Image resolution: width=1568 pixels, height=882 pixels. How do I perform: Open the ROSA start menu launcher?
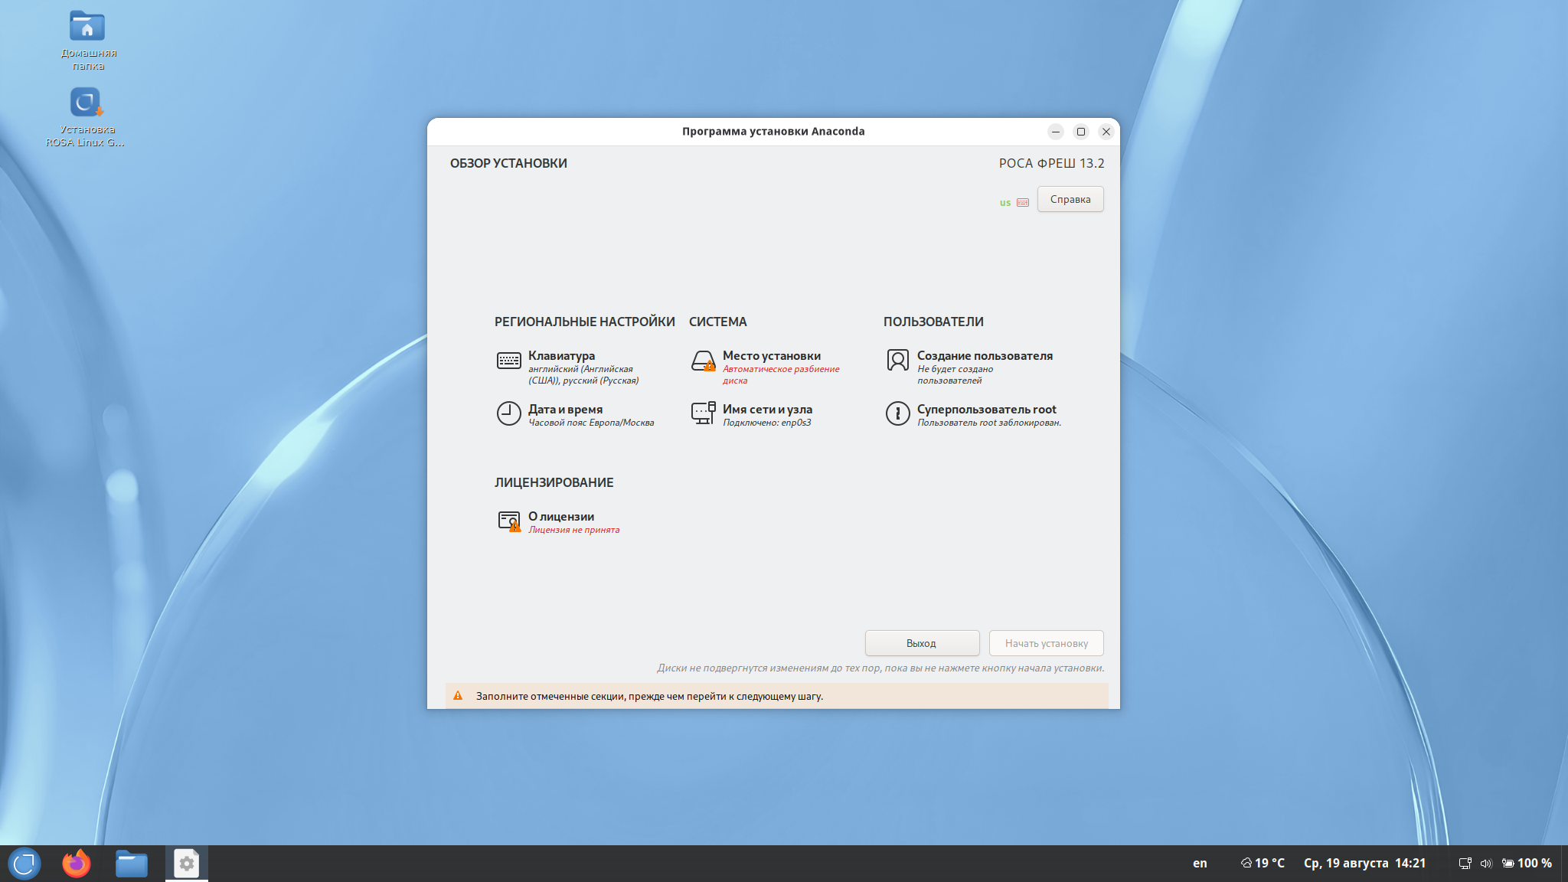(x=24, y=864)
